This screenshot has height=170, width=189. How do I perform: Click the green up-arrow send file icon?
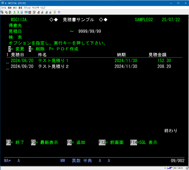pos(14,12)
